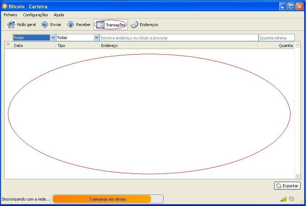Click the address or label search field
This screenshot has height=206, width=306.
[179, 38]
